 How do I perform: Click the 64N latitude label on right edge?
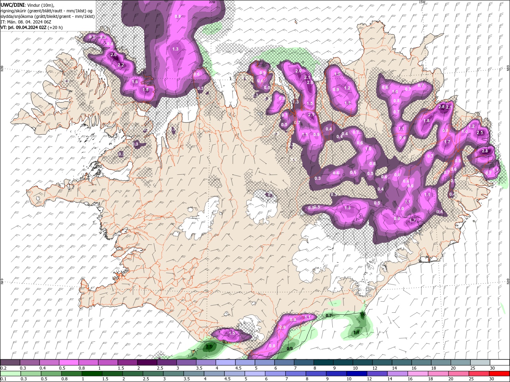coord(508,281)
